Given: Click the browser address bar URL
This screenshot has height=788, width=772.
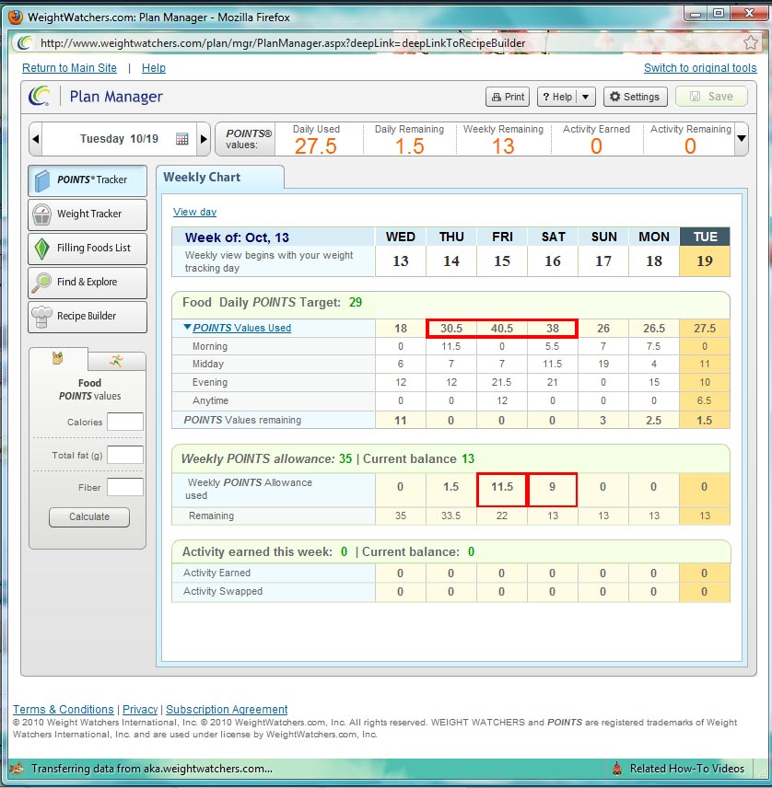Looking at the screenshot, I should point(283,43).
